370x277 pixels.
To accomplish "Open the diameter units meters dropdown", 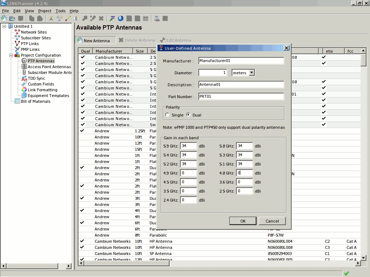I will [252, 73].
